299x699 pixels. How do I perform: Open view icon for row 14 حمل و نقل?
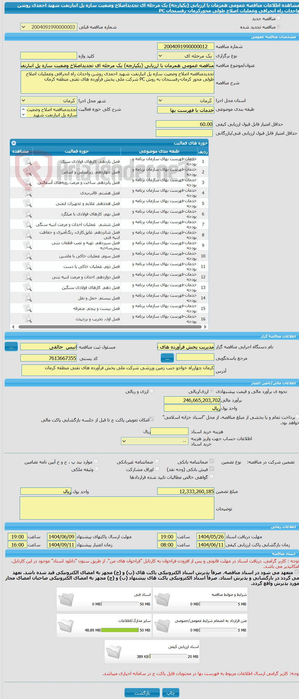[x=27, y=298]
